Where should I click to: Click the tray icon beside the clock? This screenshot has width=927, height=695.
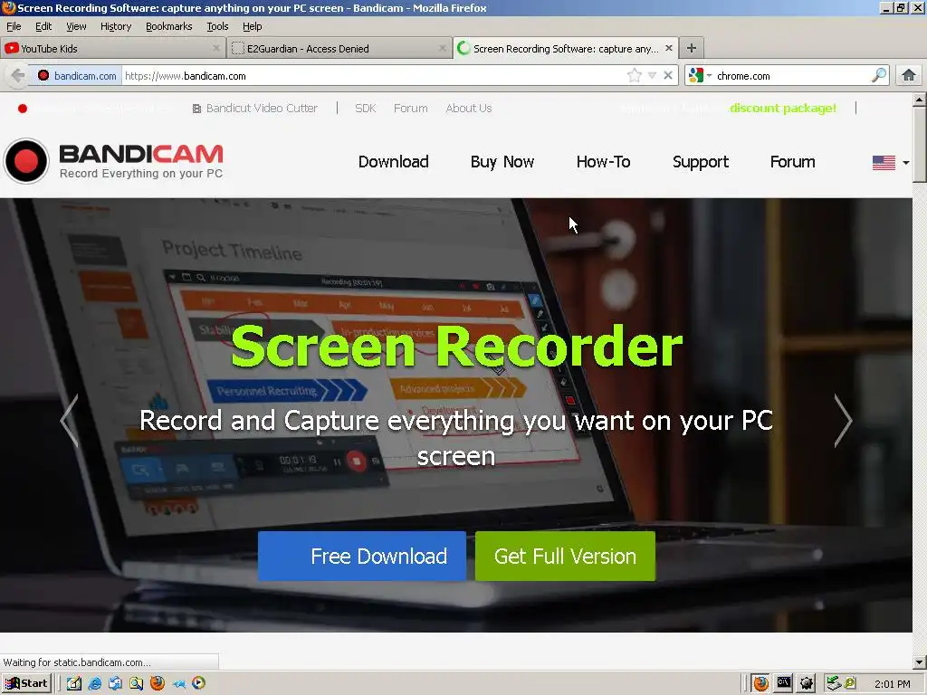pyautogui.click(x=850, y=683)
